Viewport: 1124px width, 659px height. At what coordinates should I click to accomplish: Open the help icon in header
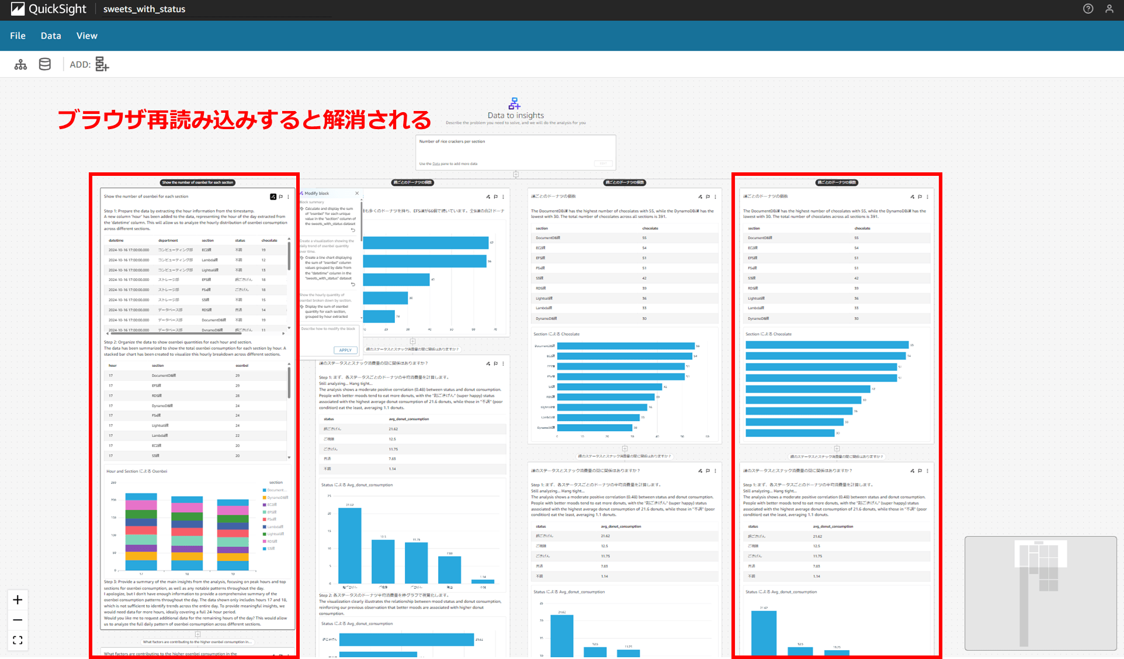point(1088,9)
